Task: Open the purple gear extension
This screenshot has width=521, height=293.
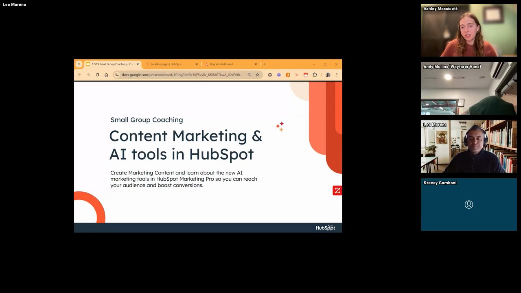Action: click(x=279, y=75)
